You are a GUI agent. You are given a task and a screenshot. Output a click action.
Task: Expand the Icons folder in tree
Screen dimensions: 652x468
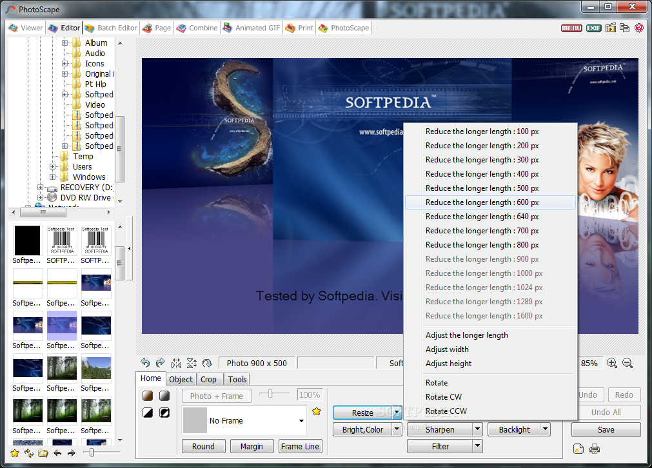click(65, 63)
